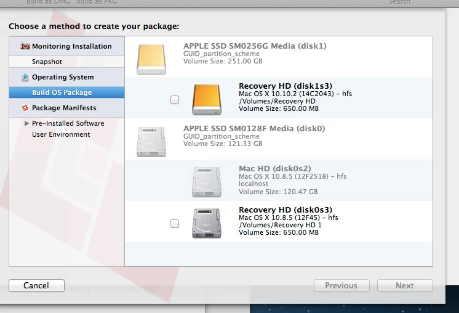The image size is (459, 313).
Task: Select Pre-Installed Software in sidebar
Action: pyautogui.click(x=68, y=123)
